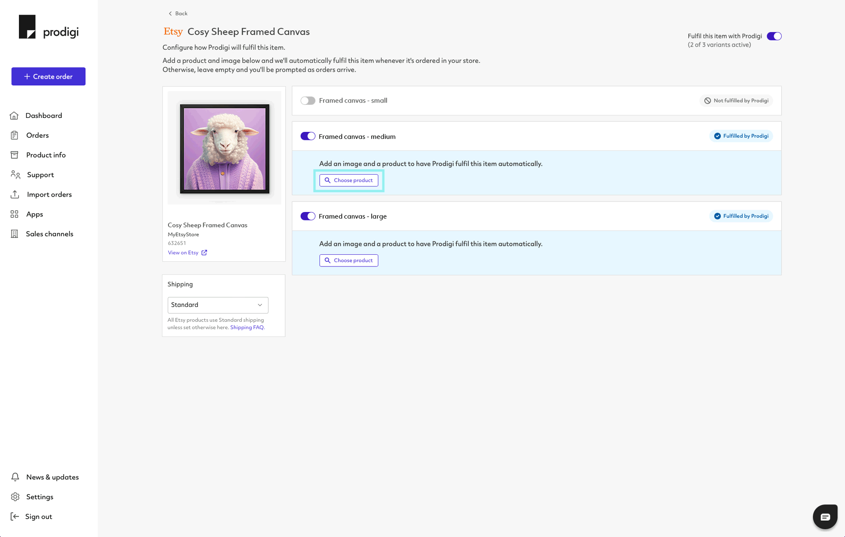Click the Support sidebar icon
Viewport: 845px width, 537px height.
(x=15, y=175)
